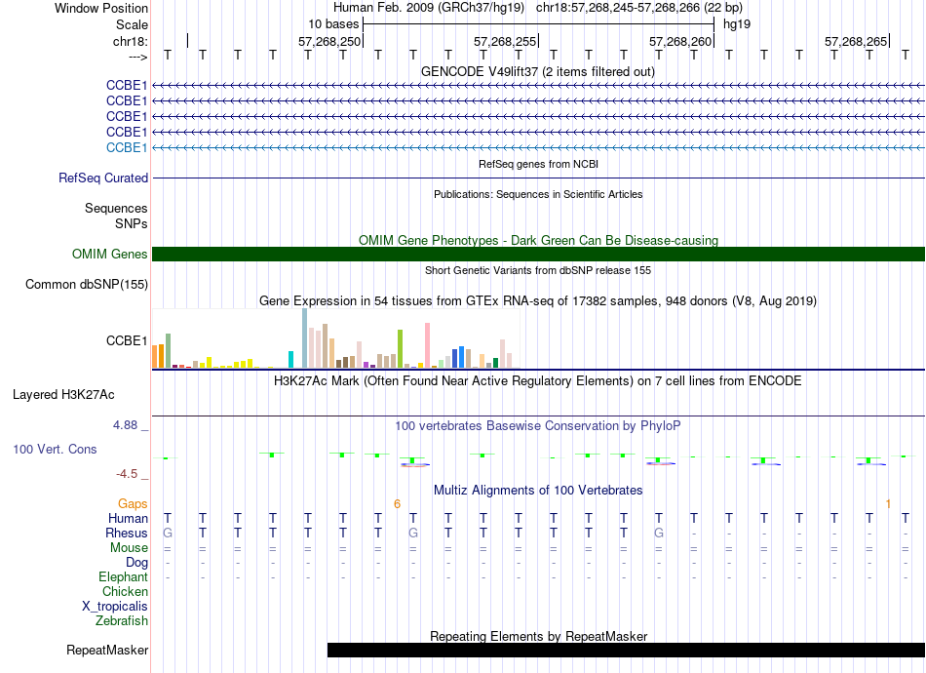
Task: Open the RefSeq Curated track label
Action: (x=103, y=178)
